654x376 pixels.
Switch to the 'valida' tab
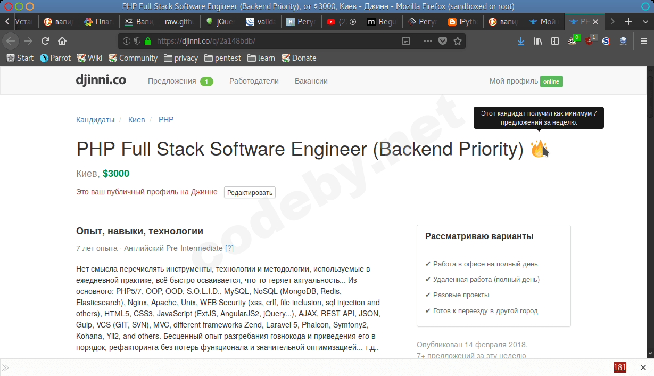pos(260,22)
